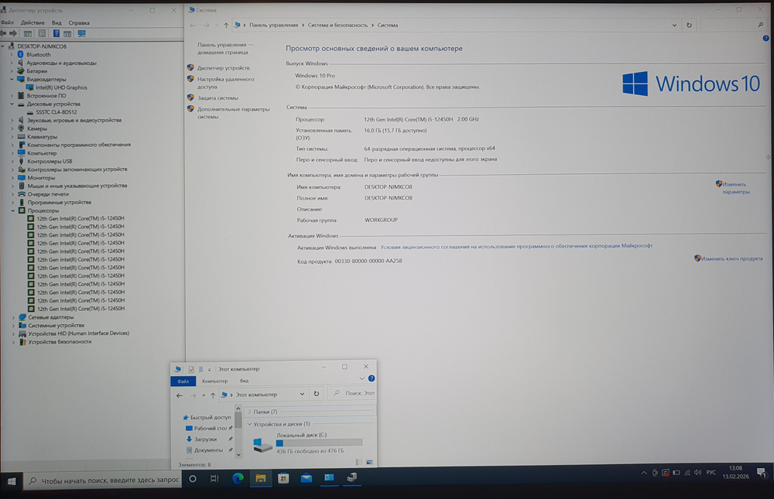The image size is (774, 499).
Task: Select the Properties icon in Device Manager toolbar
Action: pyautogui.click(x=41, y=33)
